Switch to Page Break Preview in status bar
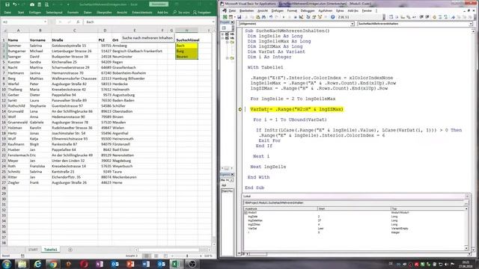 click(x=165, y=256)
